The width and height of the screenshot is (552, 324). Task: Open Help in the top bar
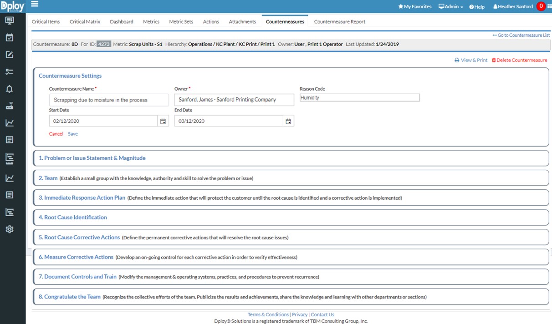pyautogui.click(x=477, y=7)
